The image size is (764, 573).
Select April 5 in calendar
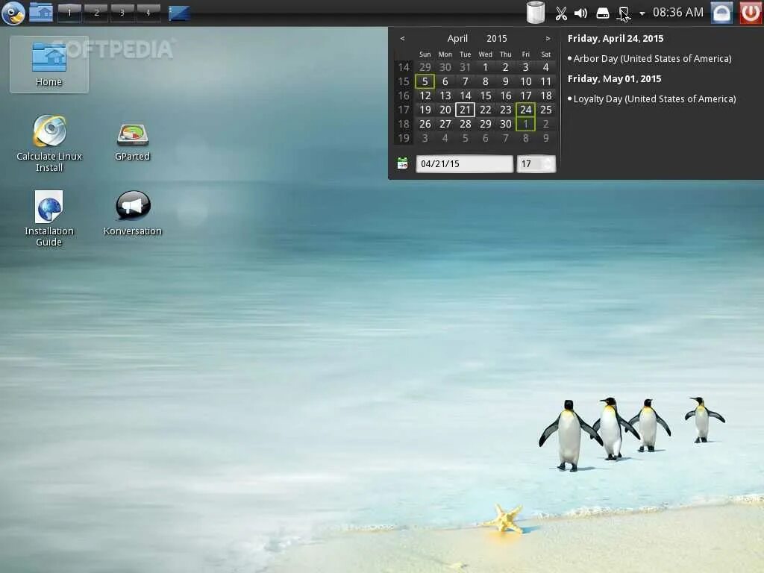pyautogui.click(x=425, y=81)
